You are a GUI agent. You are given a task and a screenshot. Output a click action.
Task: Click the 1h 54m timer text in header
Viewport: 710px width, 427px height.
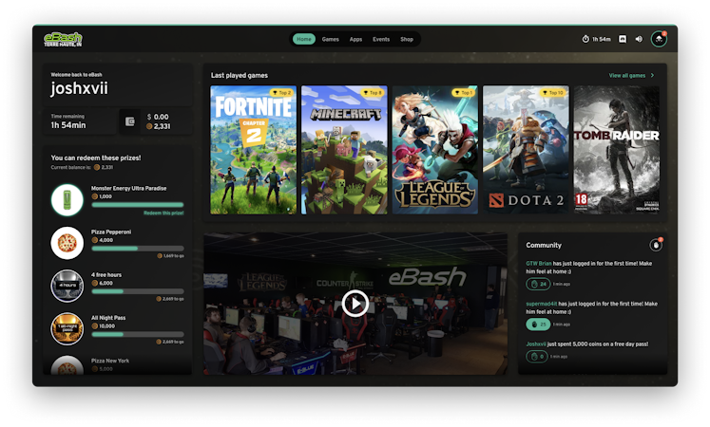[x=602, y=39]
